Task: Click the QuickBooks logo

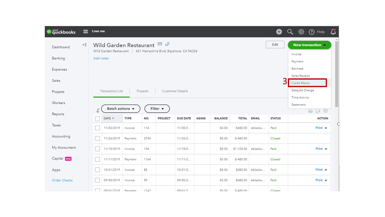Action: pyautogui.click(x=61, y=32)
